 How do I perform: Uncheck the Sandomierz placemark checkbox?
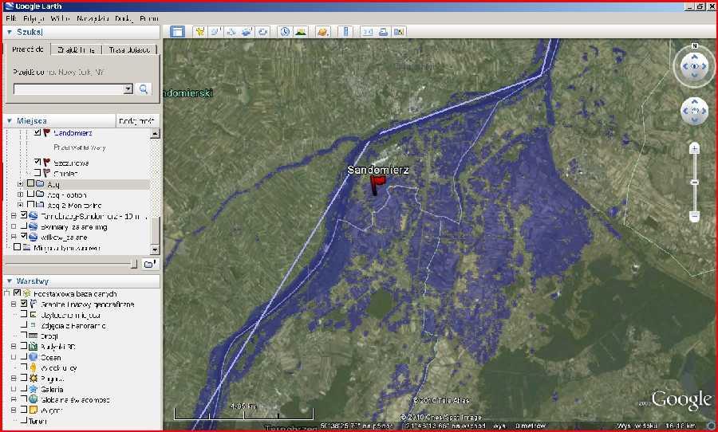37,132
